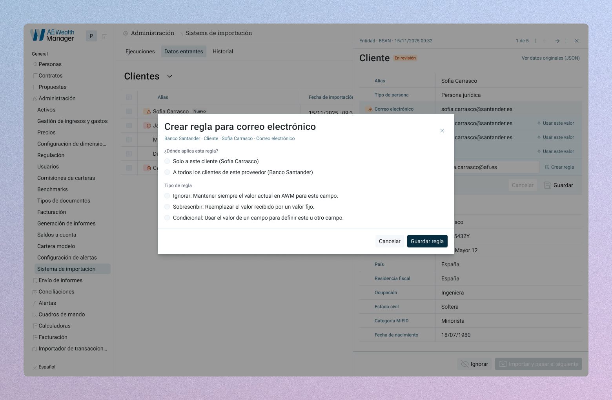Open the Ejecuciones tab
The height and width of the screenshot is (400, 612).
pos(140,51)
